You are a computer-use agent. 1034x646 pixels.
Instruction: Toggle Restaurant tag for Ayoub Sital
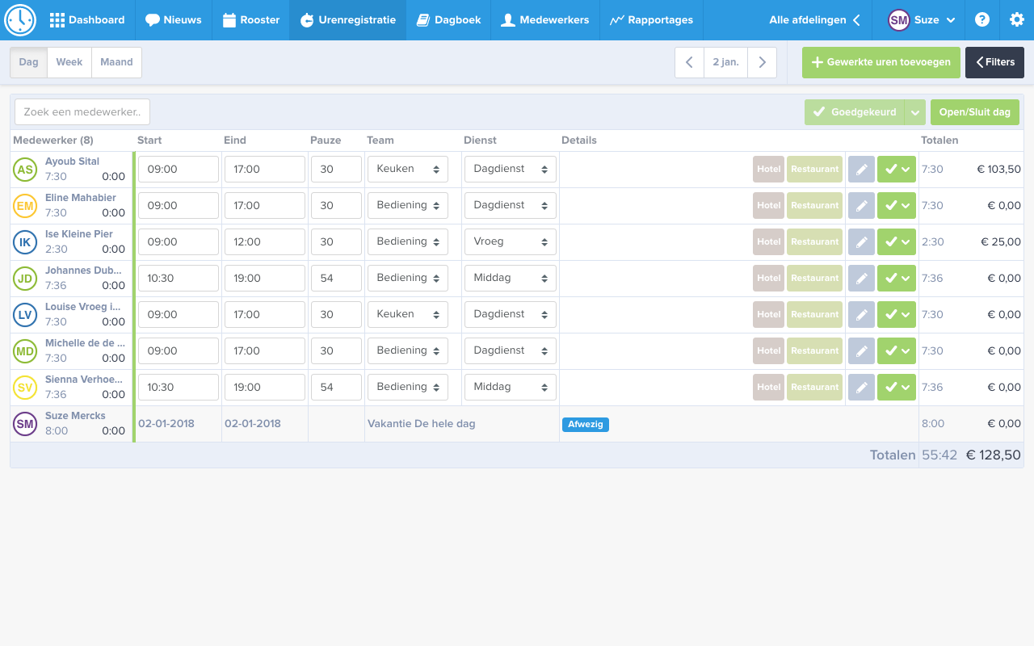pos(814,170)
